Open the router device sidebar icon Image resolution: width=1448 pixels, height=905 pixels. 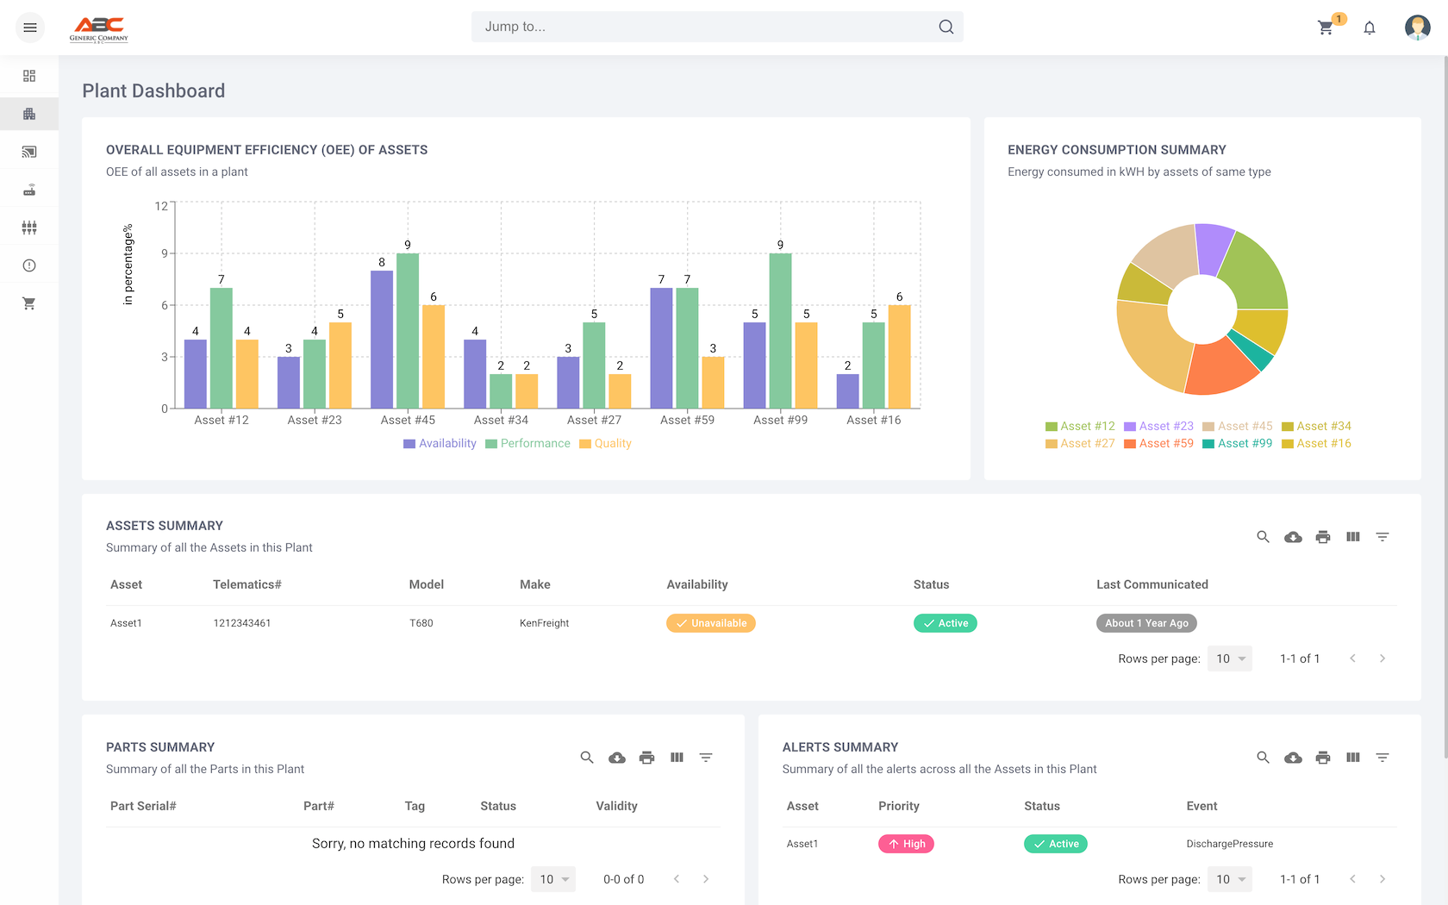tap(29, 190)
